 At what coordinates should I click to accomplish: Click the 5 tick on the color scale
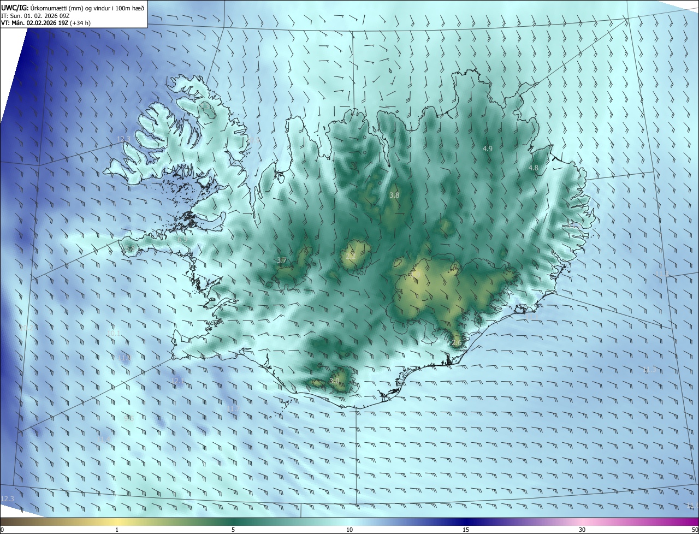pos(233,530)
